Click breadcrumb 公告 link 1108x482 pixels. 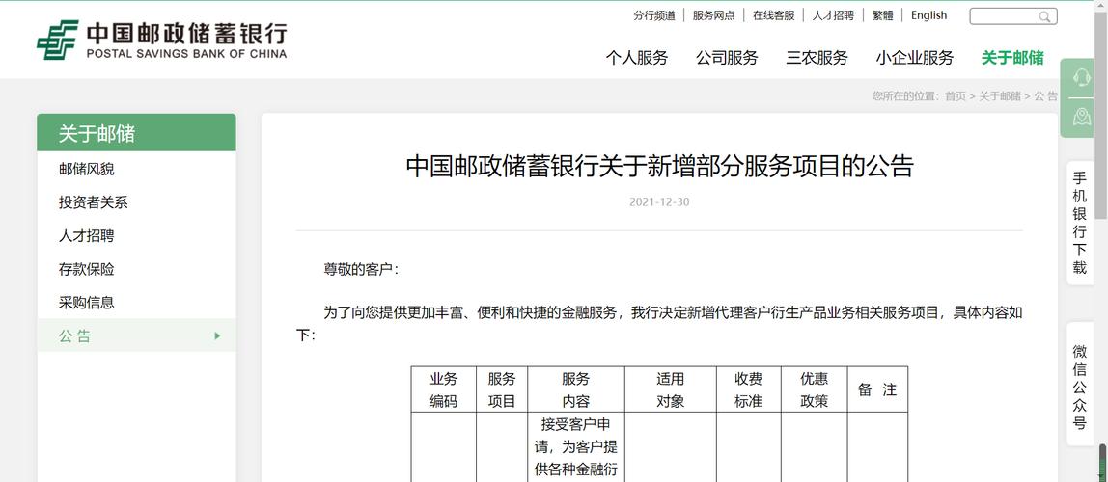tap(1046, 96)
